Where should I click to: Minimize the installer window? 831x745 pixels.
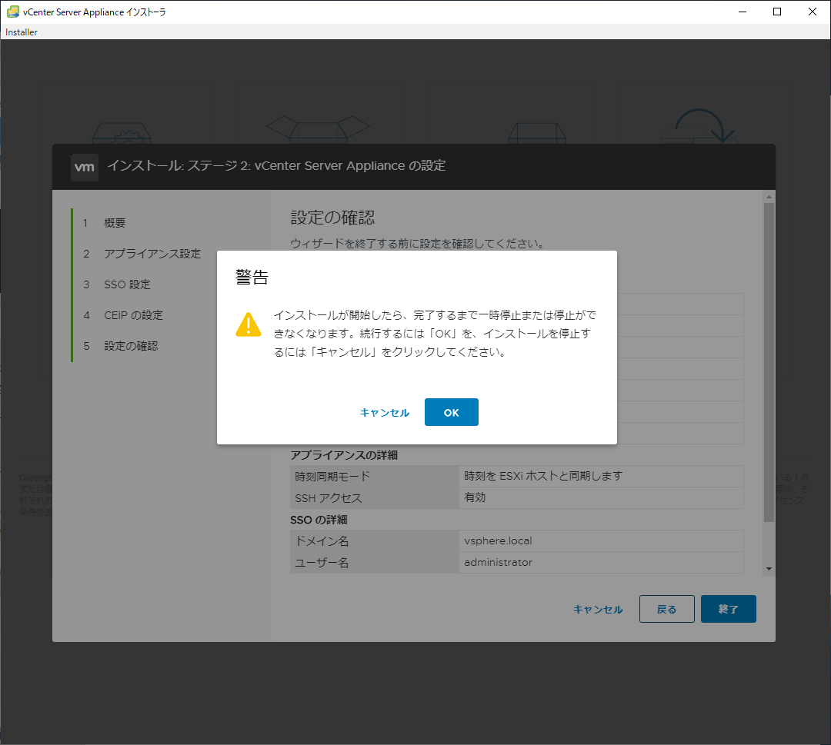point(743,12)
